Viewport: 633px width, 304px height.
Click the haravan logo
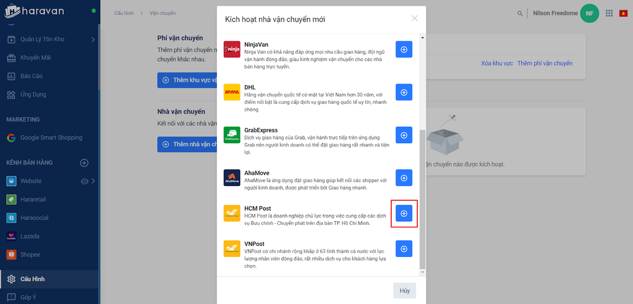tap(35, 11)
